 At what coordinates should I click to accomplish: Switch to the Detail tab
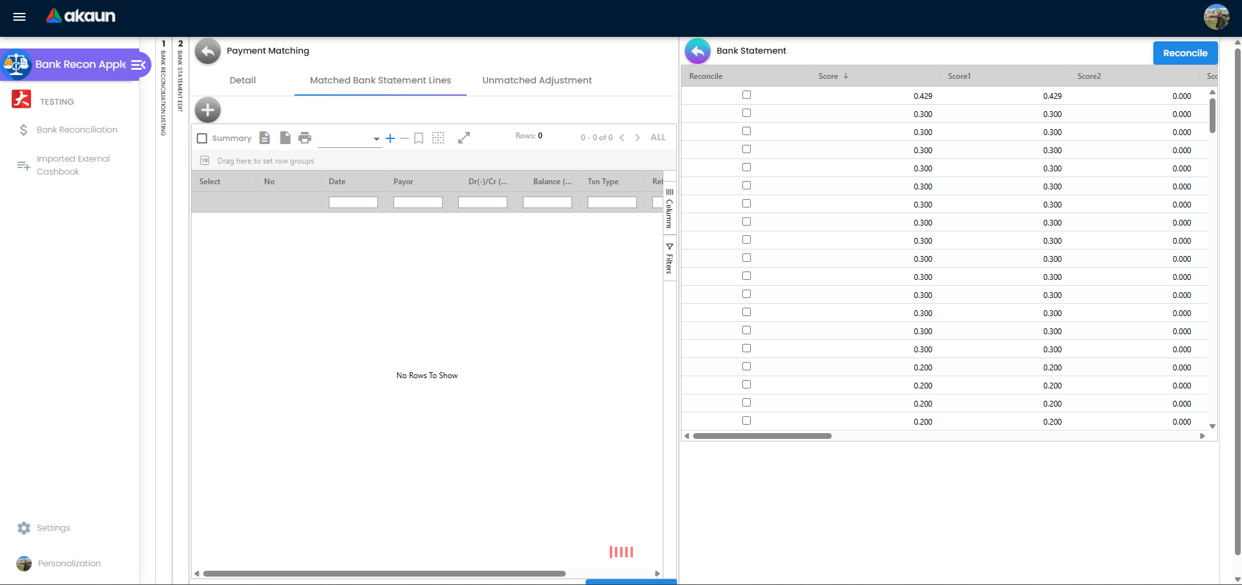(243, 80)
